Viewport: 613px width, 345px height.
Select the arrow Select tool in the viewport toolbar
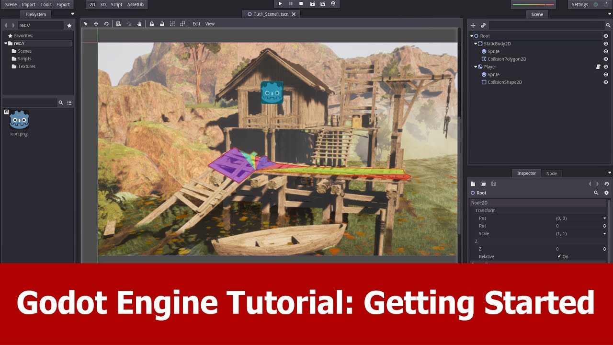(x=86, y=24)
